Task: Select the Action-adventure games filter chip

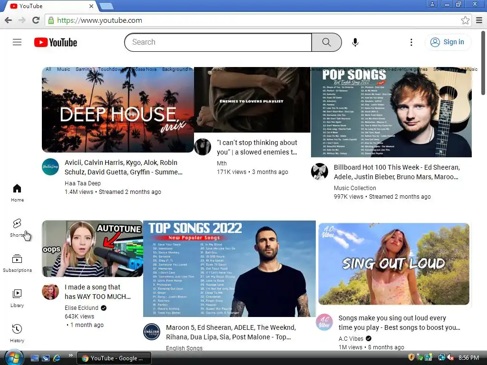Action: [x=402, y=69]
